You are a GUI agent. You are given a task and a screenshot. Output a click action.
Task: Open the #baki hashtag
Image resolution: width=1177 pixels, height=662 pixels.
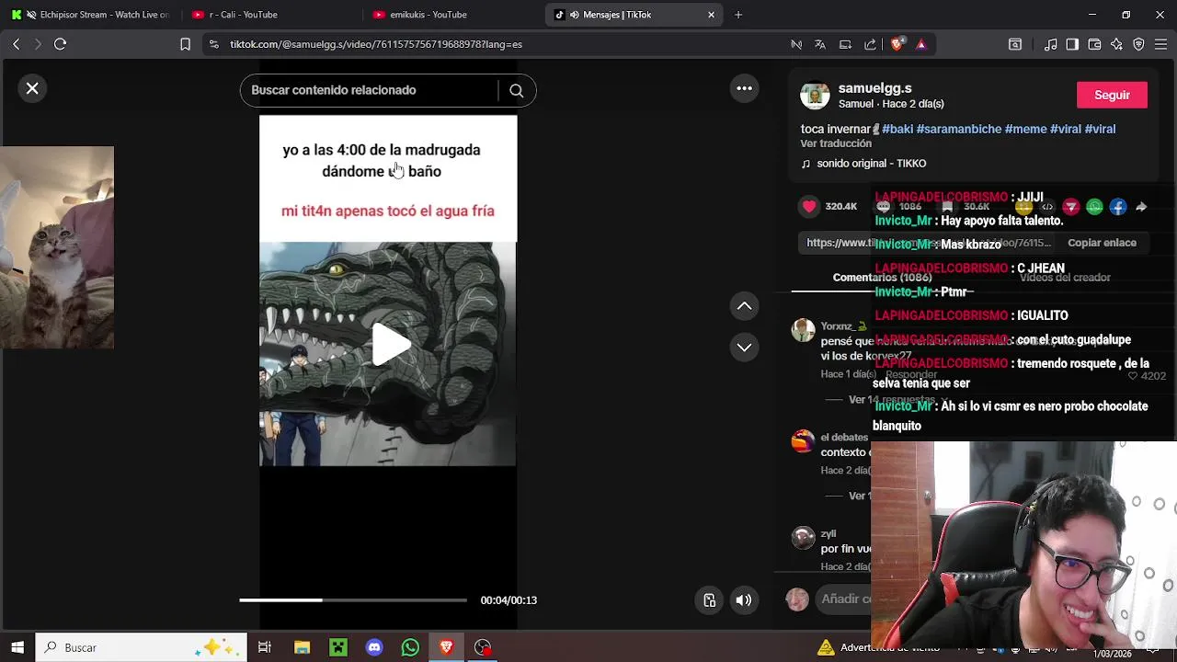(x=897, y=129)
